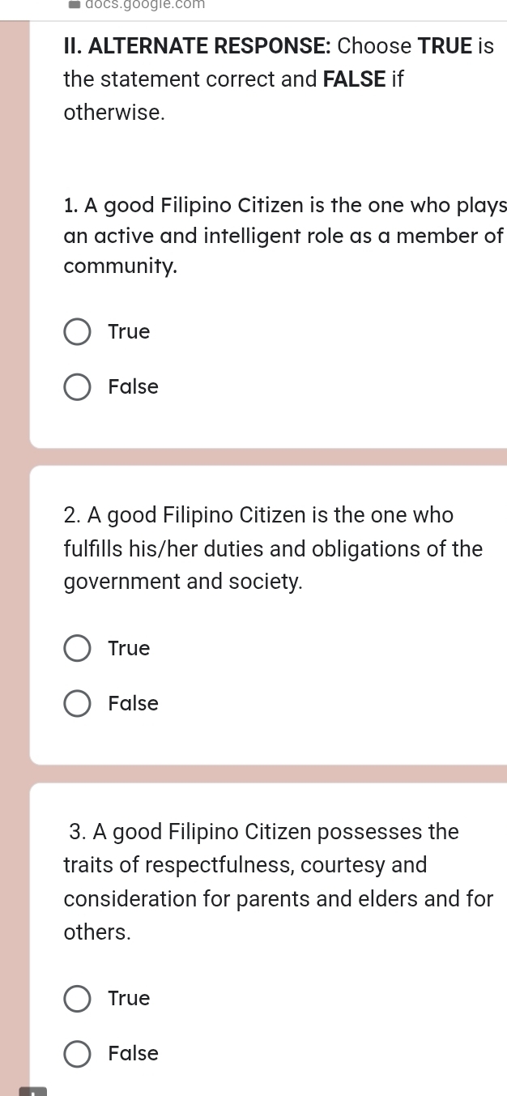The image size is (507, 1096).
Task: Choose True radio circle for question 2
Action: coord(78,649)
